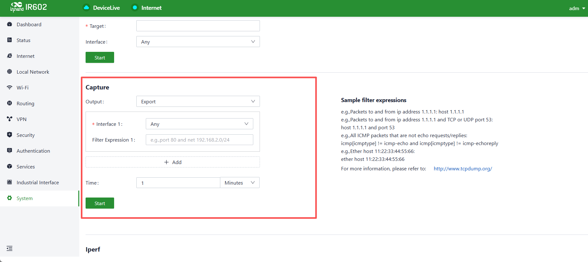
Task: Click the Dashboard gauge icon in sidebar
Action: coord(10,24)
